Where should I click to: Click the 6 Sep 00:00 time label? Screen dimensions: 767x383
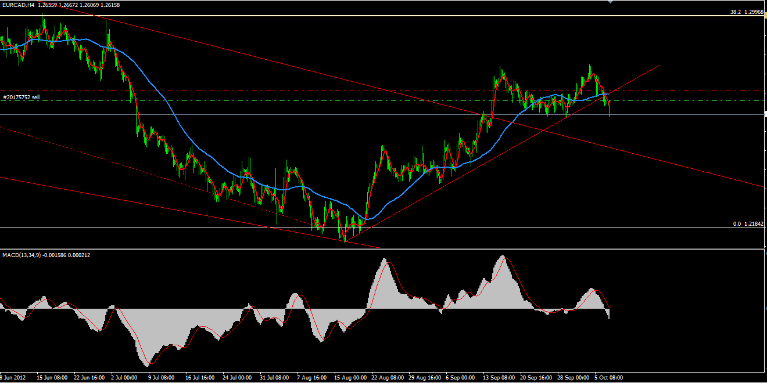(460, 378)
